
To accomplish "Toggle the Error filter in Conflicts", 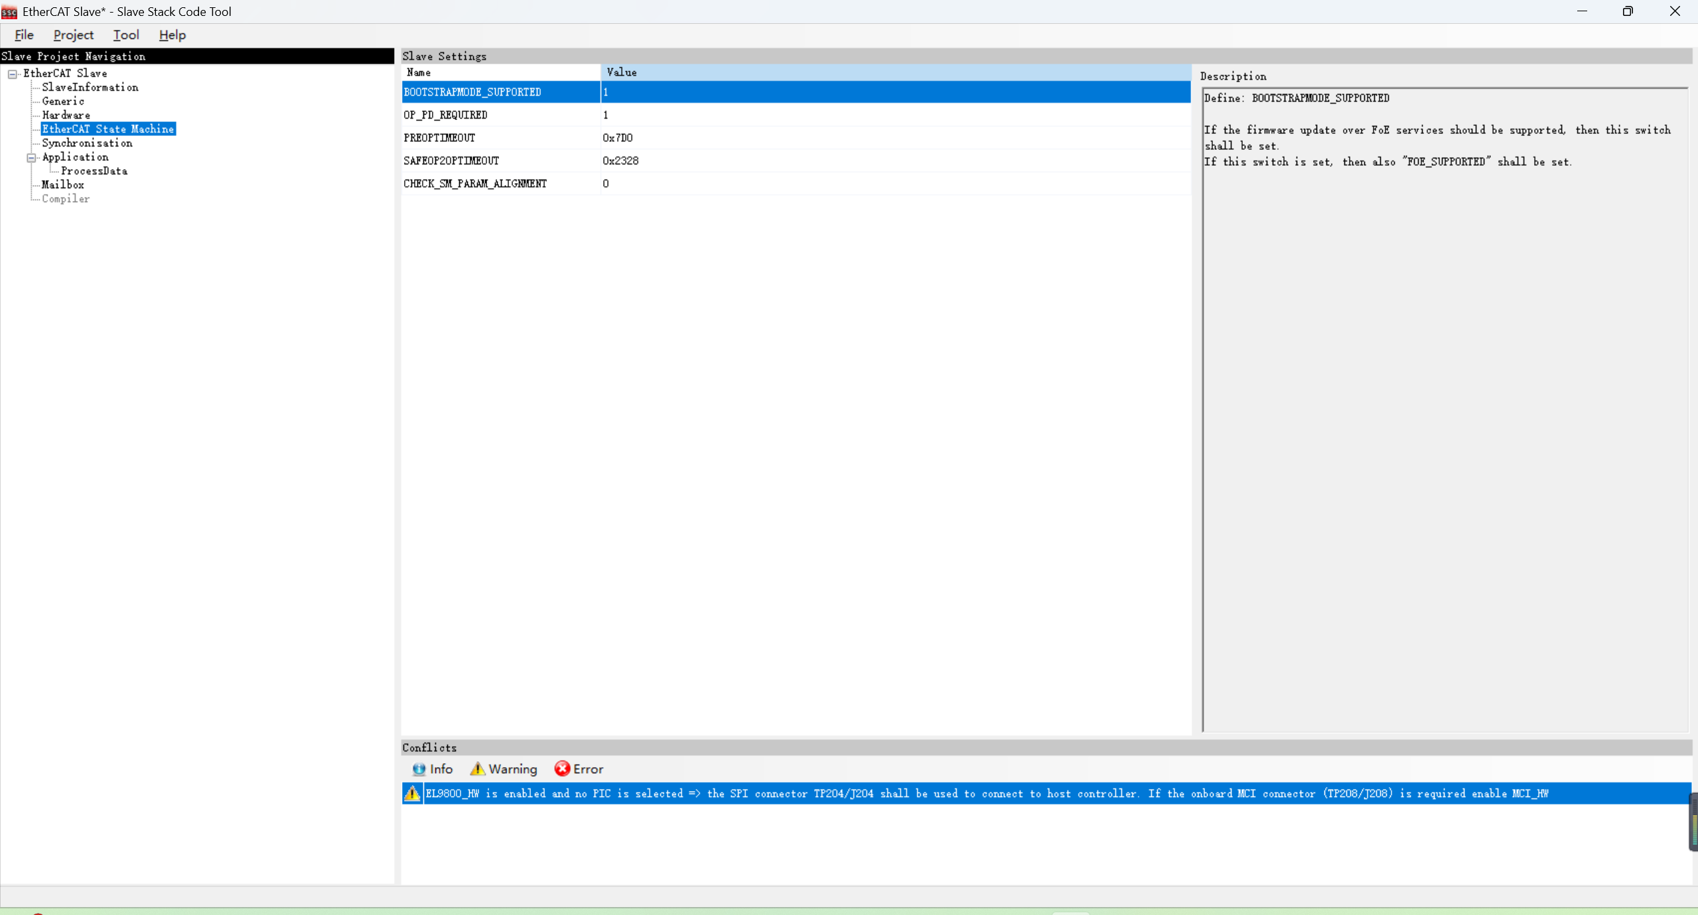I will 579,769.
